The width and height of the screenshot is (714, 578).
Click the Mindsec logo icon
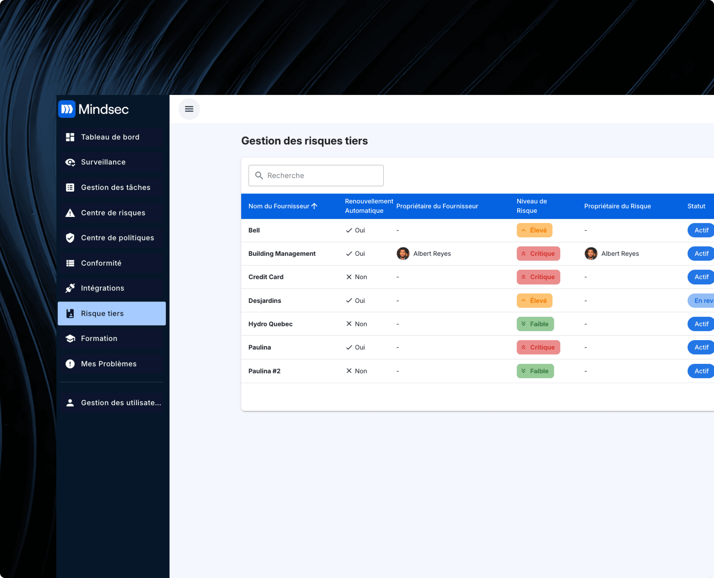pos(67,109)
